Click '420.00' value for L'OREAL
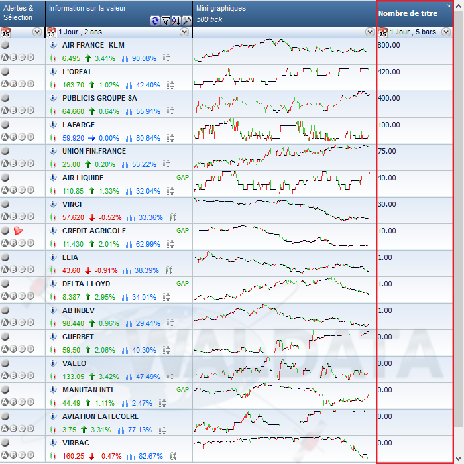 389,72
